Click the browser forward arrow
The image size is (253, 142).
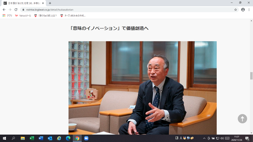[x=10, y=9]
